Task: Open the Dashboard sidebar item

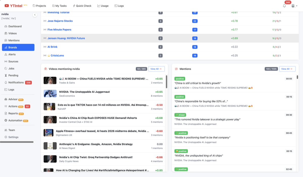Action: 15,26
